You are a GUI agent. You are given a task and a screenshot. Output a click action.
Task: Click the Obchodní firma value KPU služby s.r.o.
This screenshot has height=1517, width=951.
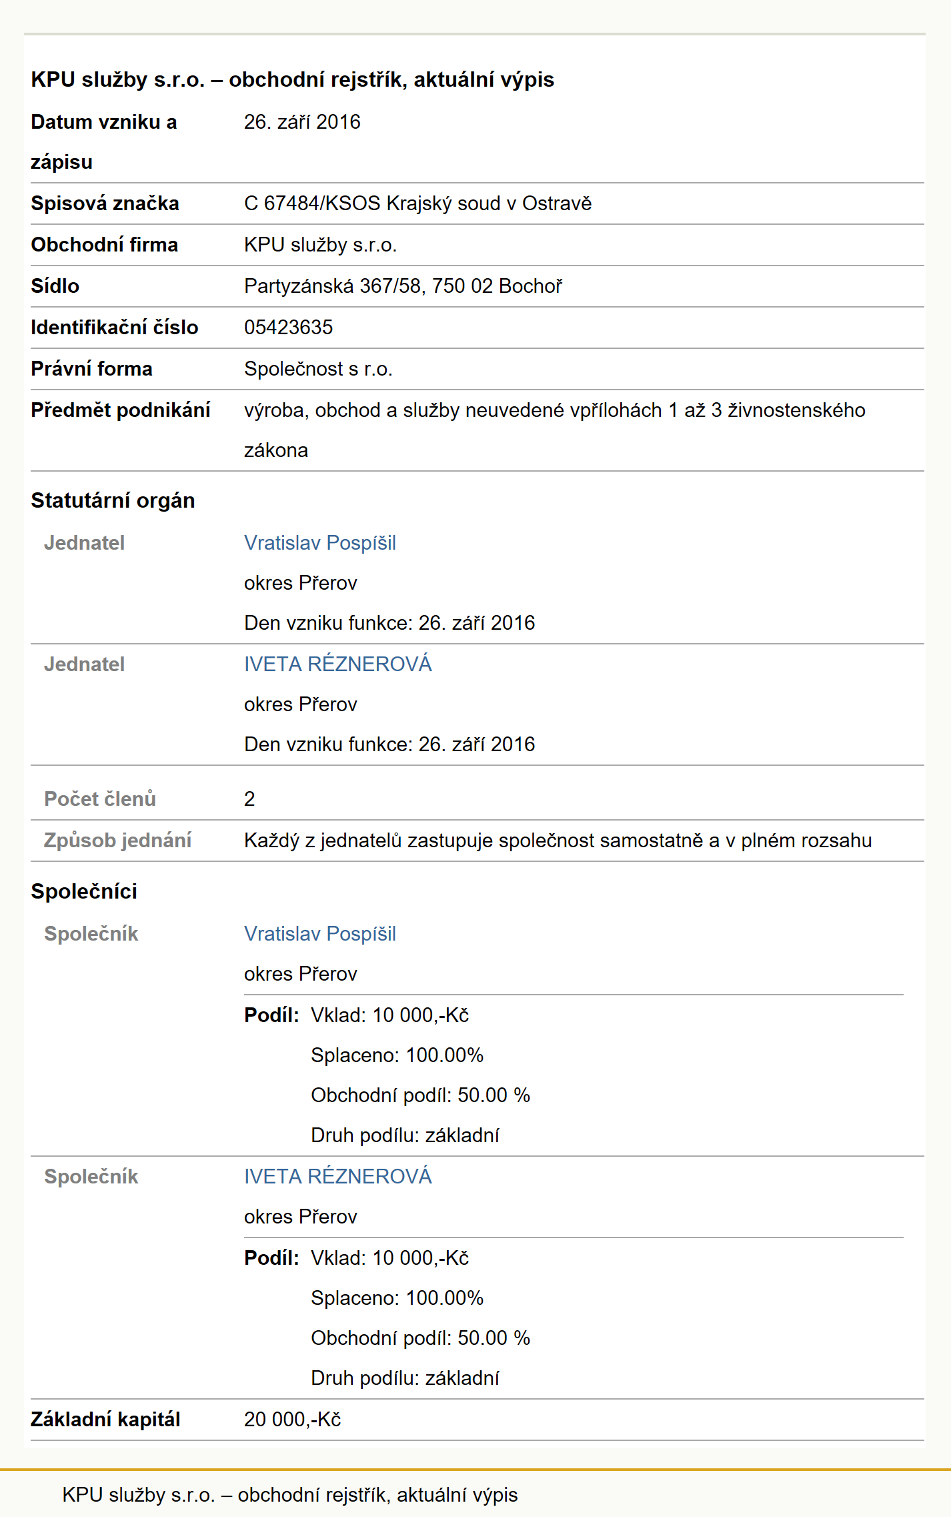point(320,245)
